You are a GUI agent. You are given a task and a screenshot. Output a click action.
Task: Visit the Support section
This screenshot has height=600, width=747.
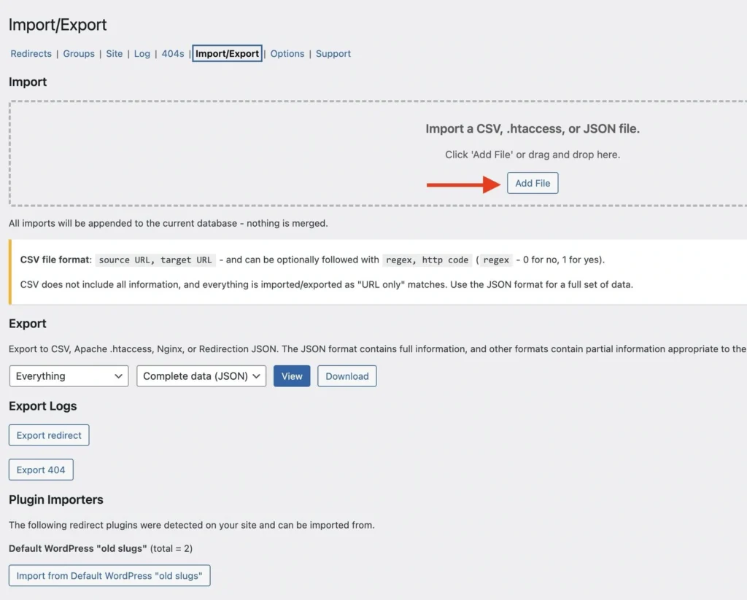point(333,53)
